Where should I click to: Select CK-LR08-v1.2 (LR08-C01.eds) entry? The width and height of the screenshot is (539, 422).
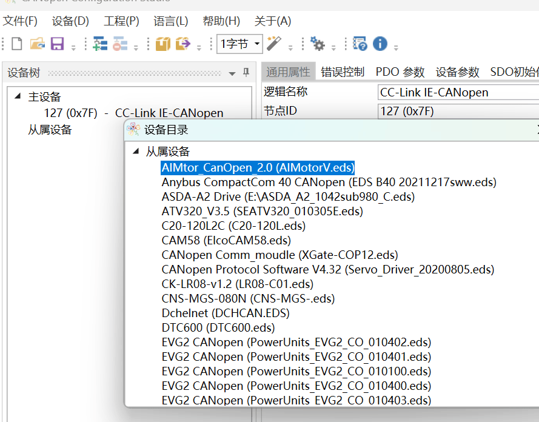(238, 284)
